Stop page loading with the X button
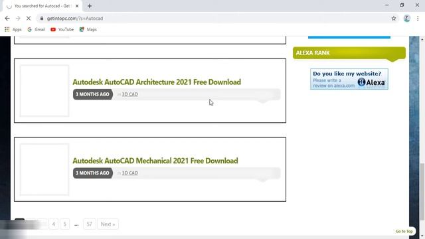The image size is (425, 239). click(29, 19)
